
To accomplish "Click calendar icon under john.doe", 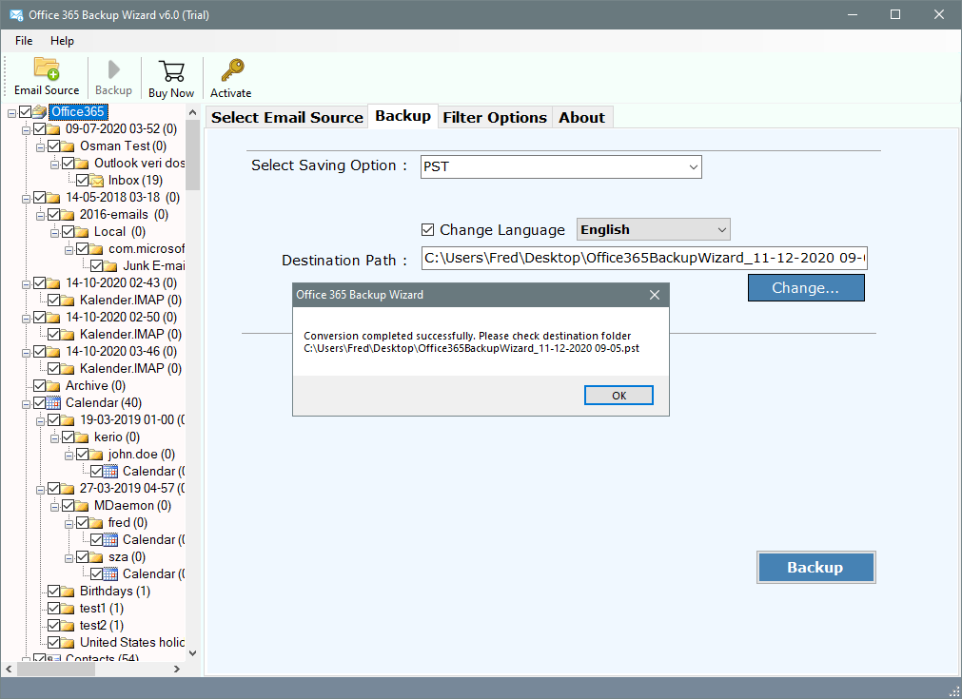I will [x=111, y=472].
